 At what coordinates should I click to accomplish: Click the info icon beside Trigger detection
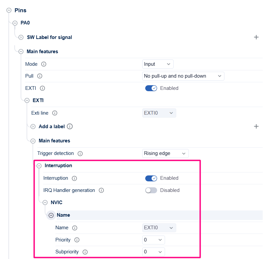(x=80, y=154)
